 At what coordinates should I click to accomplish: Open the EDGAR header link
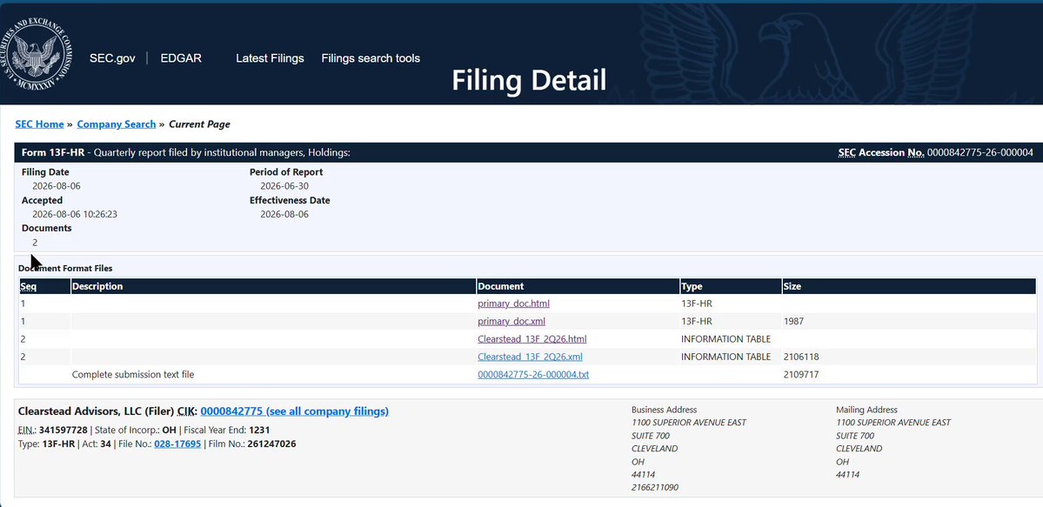(181, 58)
